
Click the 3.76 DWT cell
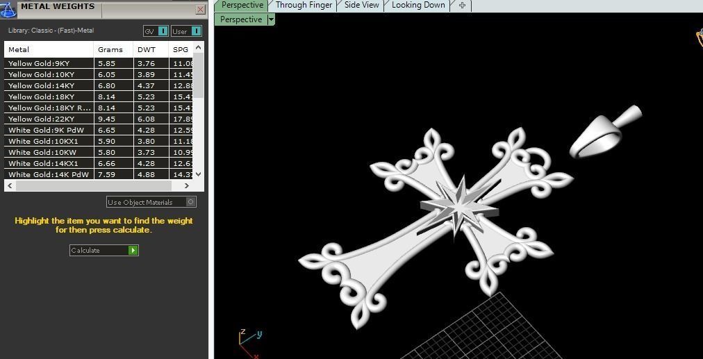151,64
